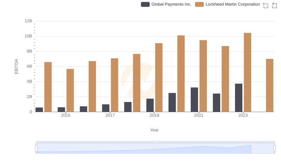Click the Global Payments bar for 2021

coord(194,100)
